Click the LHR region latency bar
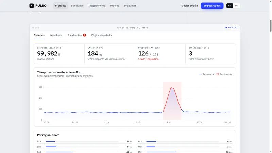The image size is (272, 153). [82, 147]
